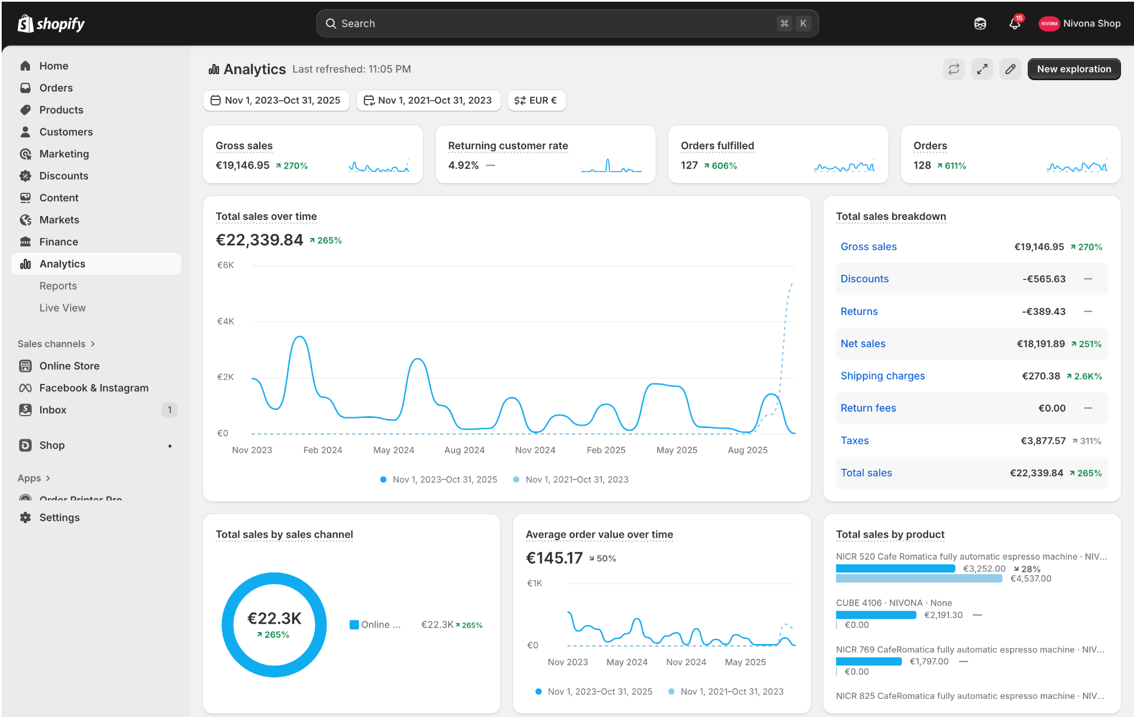The height and width of the screenshot is (717, 1134).
Task: Go to Reports under Analytics
Action: [58, 286]
